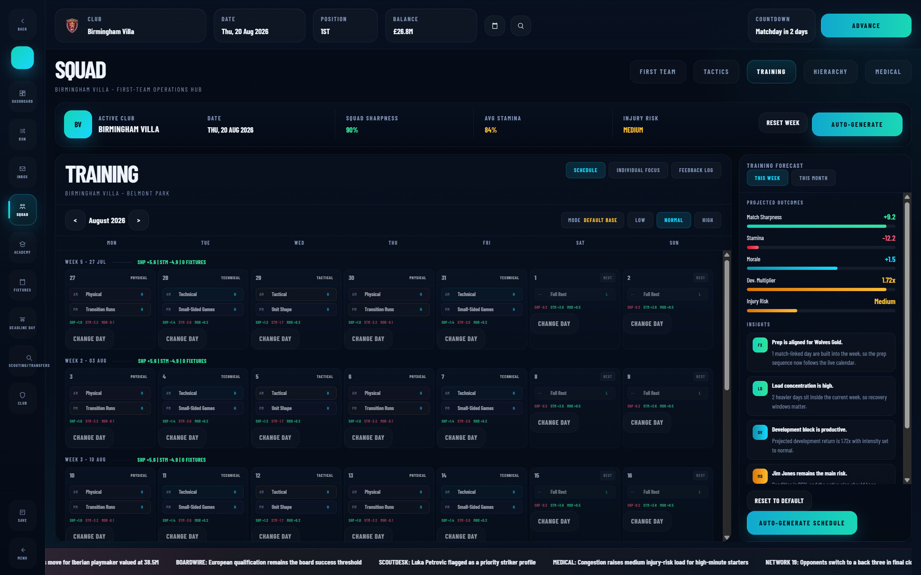Click the AUTO-GENERATE SCHEDULE button

click(802, 523)
